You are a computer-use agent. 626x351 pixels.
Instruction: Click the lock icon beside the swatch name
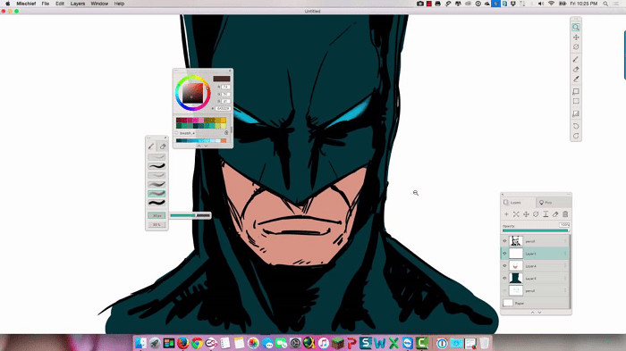(226, 133)
